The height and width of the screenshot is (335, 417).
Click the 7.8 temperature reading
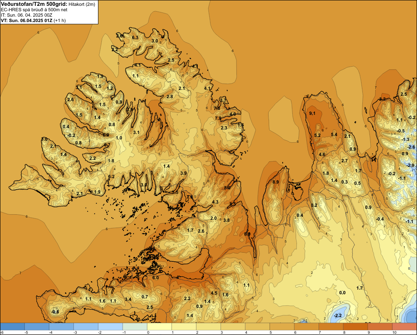click(x=217, y=108)
